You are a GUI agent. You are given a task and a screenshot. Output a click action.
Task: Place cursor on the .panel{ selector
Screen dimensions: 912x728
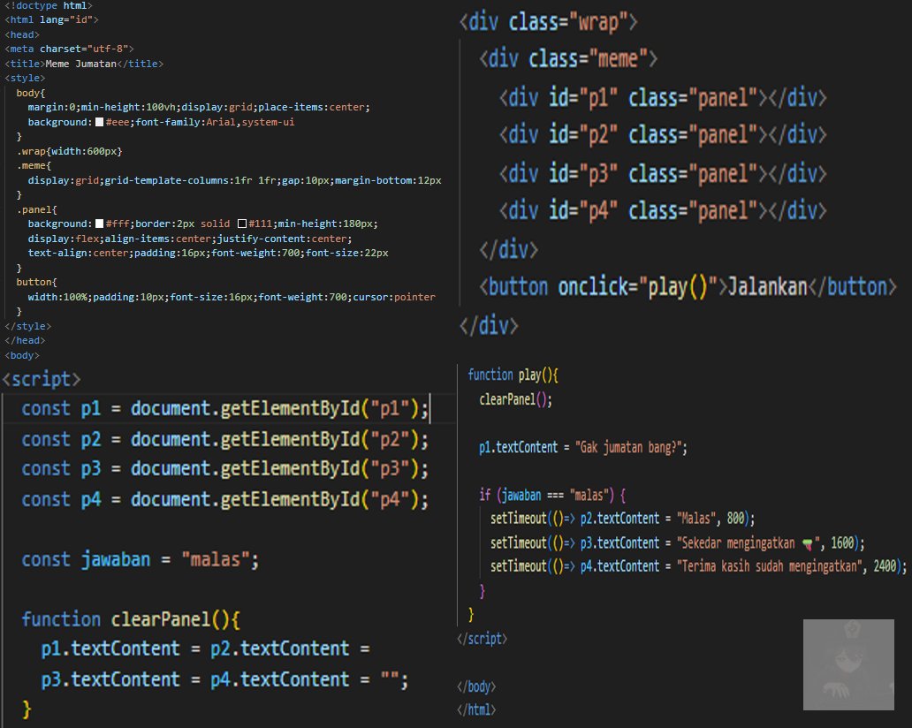(x=36, y=209)
